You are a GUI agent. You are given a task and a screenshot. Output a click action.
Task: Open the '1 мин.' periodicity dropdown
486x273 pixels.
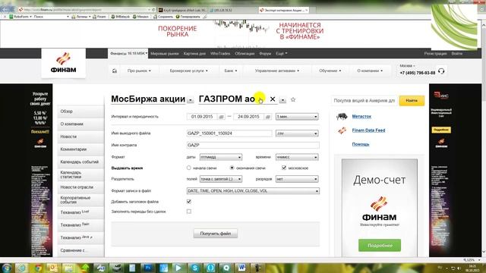(x=297, y=117)
